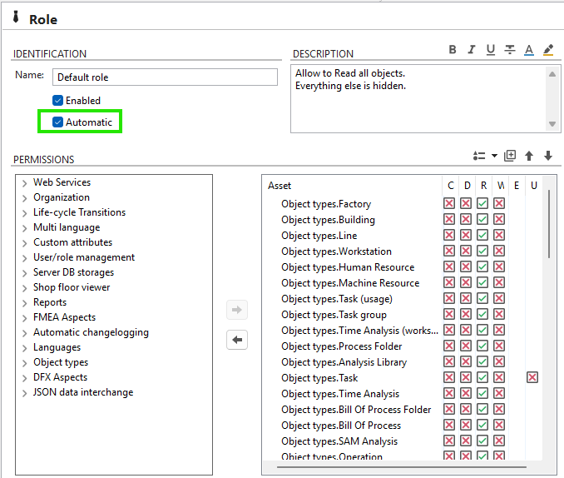564x478 pixels.
Task: Toggle bold formatting in the description toolbar
Action: point(453,50)
